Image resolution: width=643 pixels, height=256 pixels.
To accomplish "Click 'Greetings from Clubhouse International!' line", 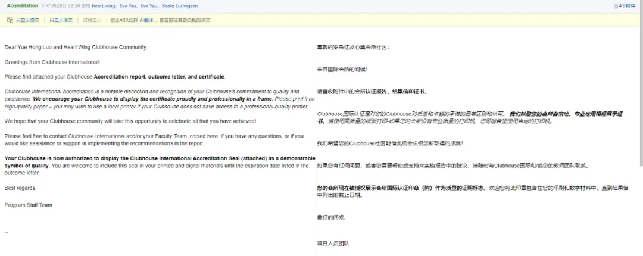I will click(52, 62).
